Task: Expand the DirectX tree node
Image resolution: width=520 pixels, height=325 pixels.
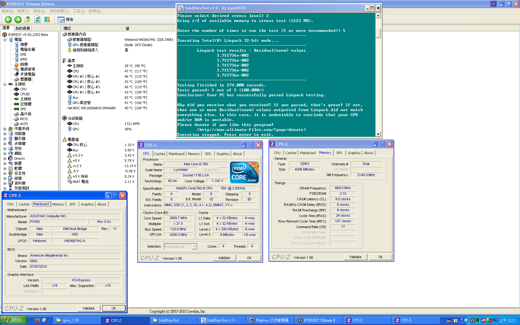Action: point(5,158)
